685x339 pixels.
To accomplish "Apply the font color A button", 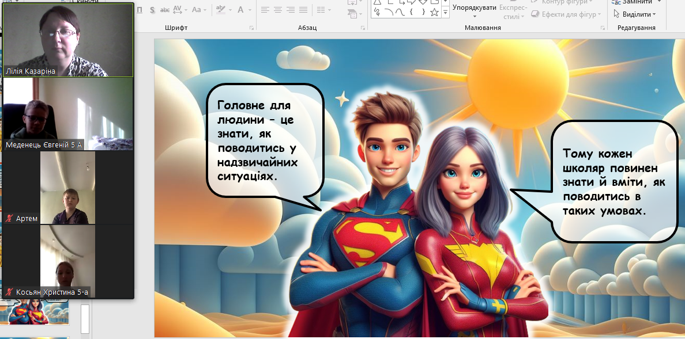I will (240, 10).
